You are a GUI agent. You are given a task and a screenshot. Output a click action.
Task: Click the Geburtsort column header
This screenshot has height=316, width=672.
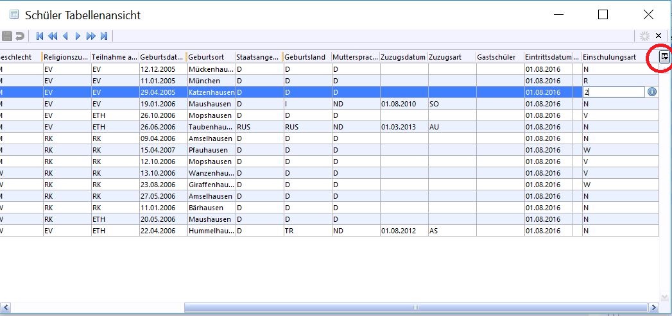(211, 57)
